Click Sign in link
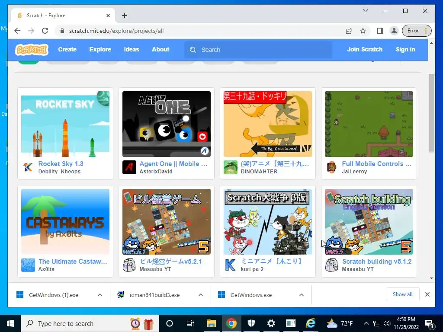 (405, 49)
